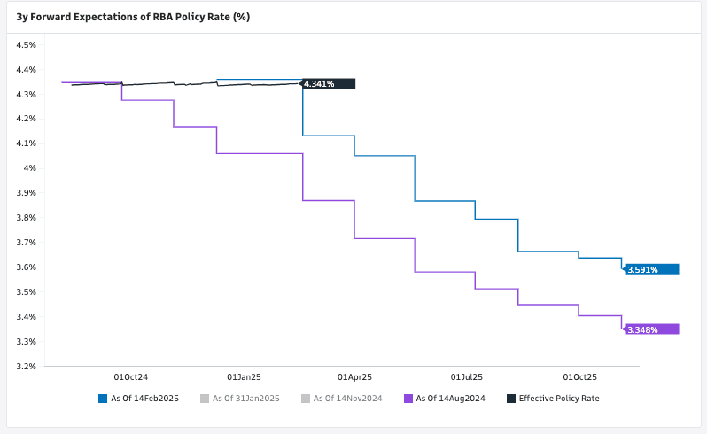This screenshot has height=434, width=707.
Task: Click the blue As Of 14Feb2025 legend swatch
Action: pyautogui.click(x=103, y=399)
